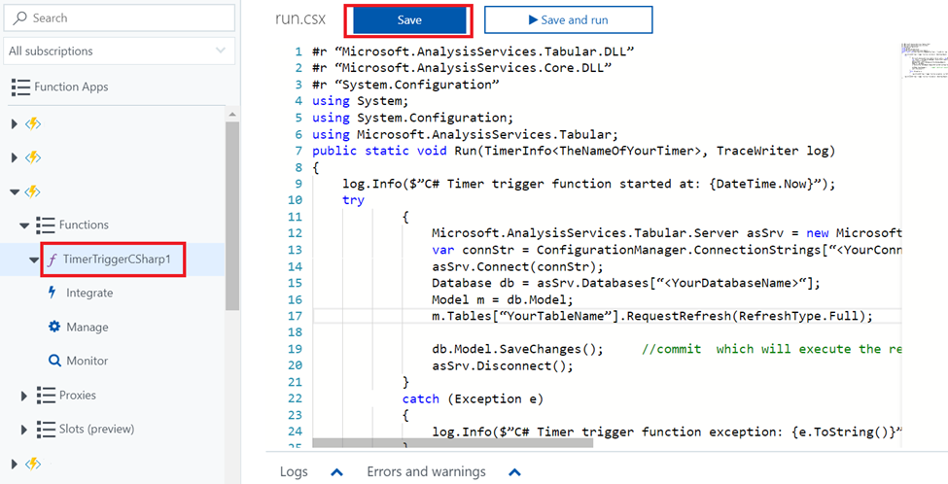Save the run.csx file
This screenshot has width=948, height=484.
408,20
